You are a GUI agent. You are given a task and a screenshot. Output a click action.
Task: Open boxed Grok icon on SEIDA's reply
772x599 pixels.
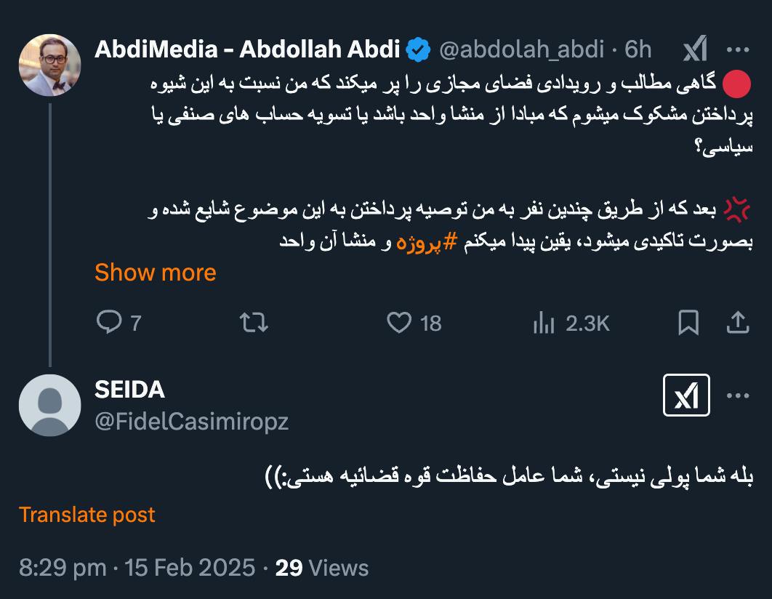point(686,395)
